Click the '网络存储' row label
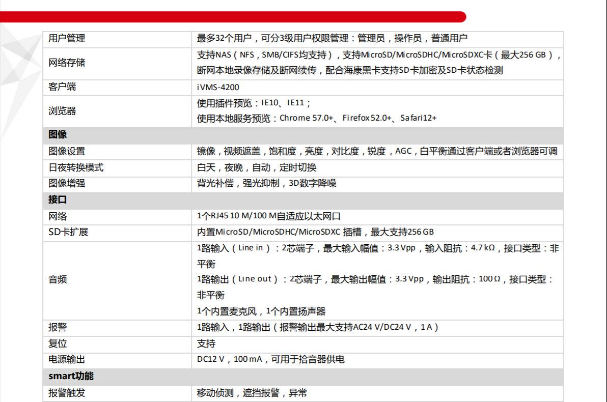607x402 pixels. click(67, 63)
